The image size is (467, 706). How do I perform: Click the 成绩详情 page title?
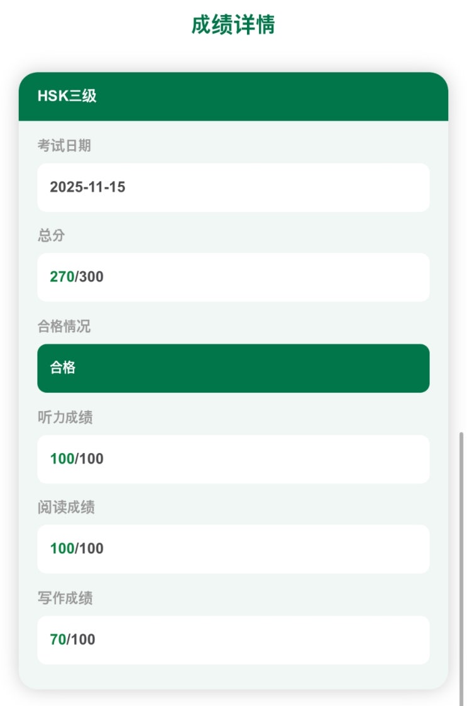click(x=233, y=25)
